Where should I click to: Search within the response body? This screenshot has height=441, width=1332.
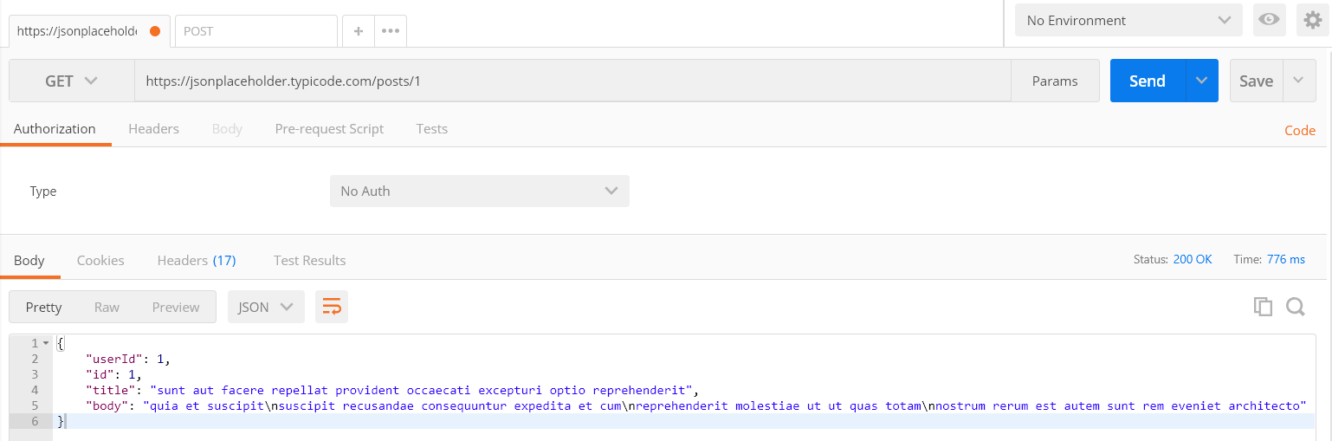click(1296, 307)
